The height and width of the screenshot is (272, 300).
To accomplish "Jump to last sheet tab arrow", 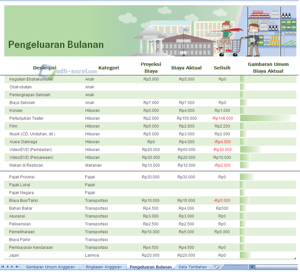I will pyautogui.click(x=17, y=267).
